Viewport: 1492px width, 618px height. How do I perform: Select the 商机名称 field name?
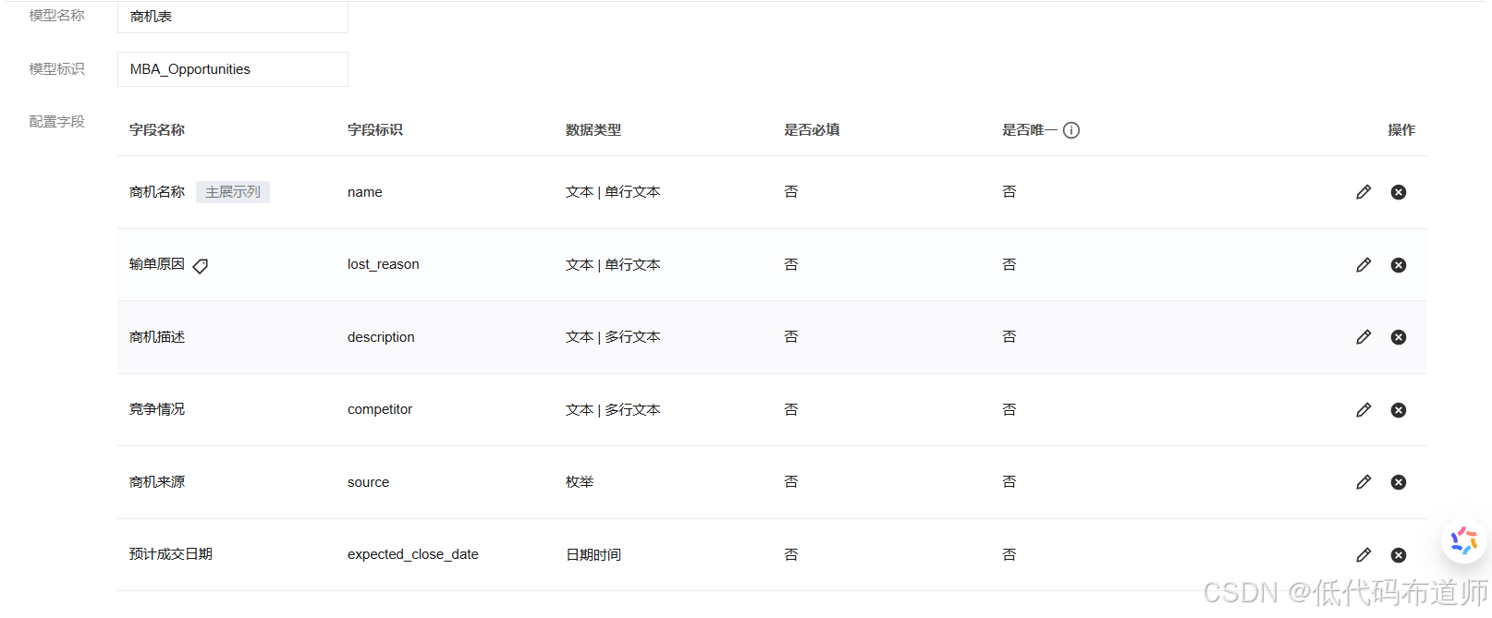pyautogui.click(x=157, y=192)
